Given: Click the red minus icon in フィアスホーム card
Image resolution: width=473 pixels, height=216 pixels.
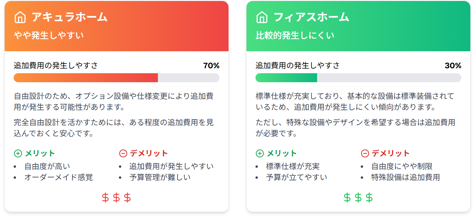Looking at the screenshot, I should pyautogui.click(x=365, y=153).
